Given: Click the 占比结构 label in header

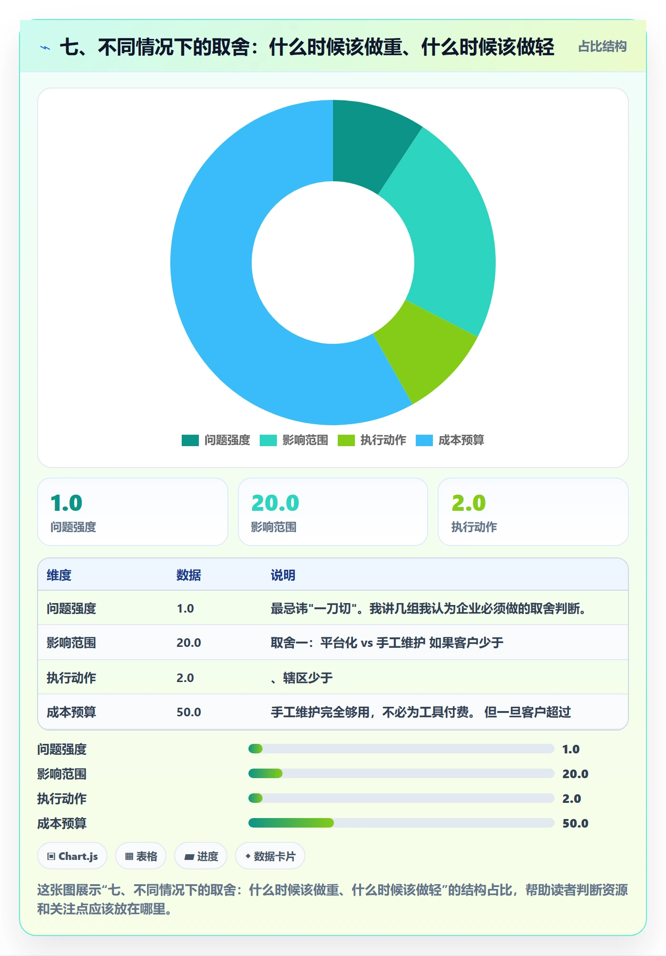Looking at the screenshot, I should [x=602, y=47].
